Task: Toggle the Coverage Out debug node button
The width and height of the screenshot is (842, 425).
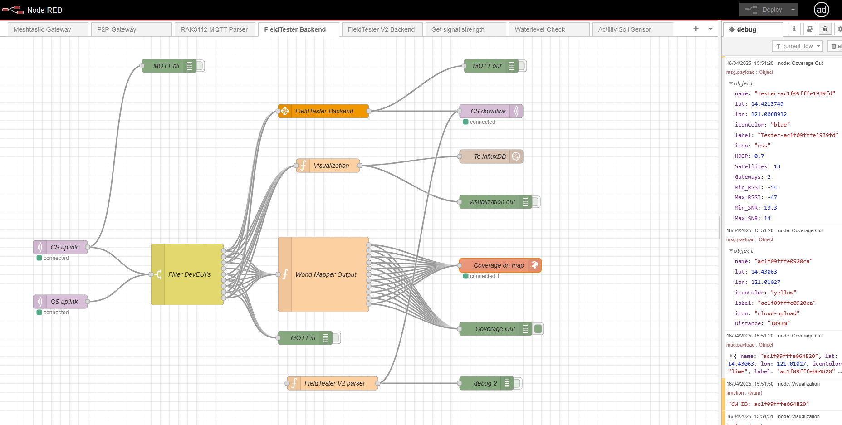Action: pos(538,329)
